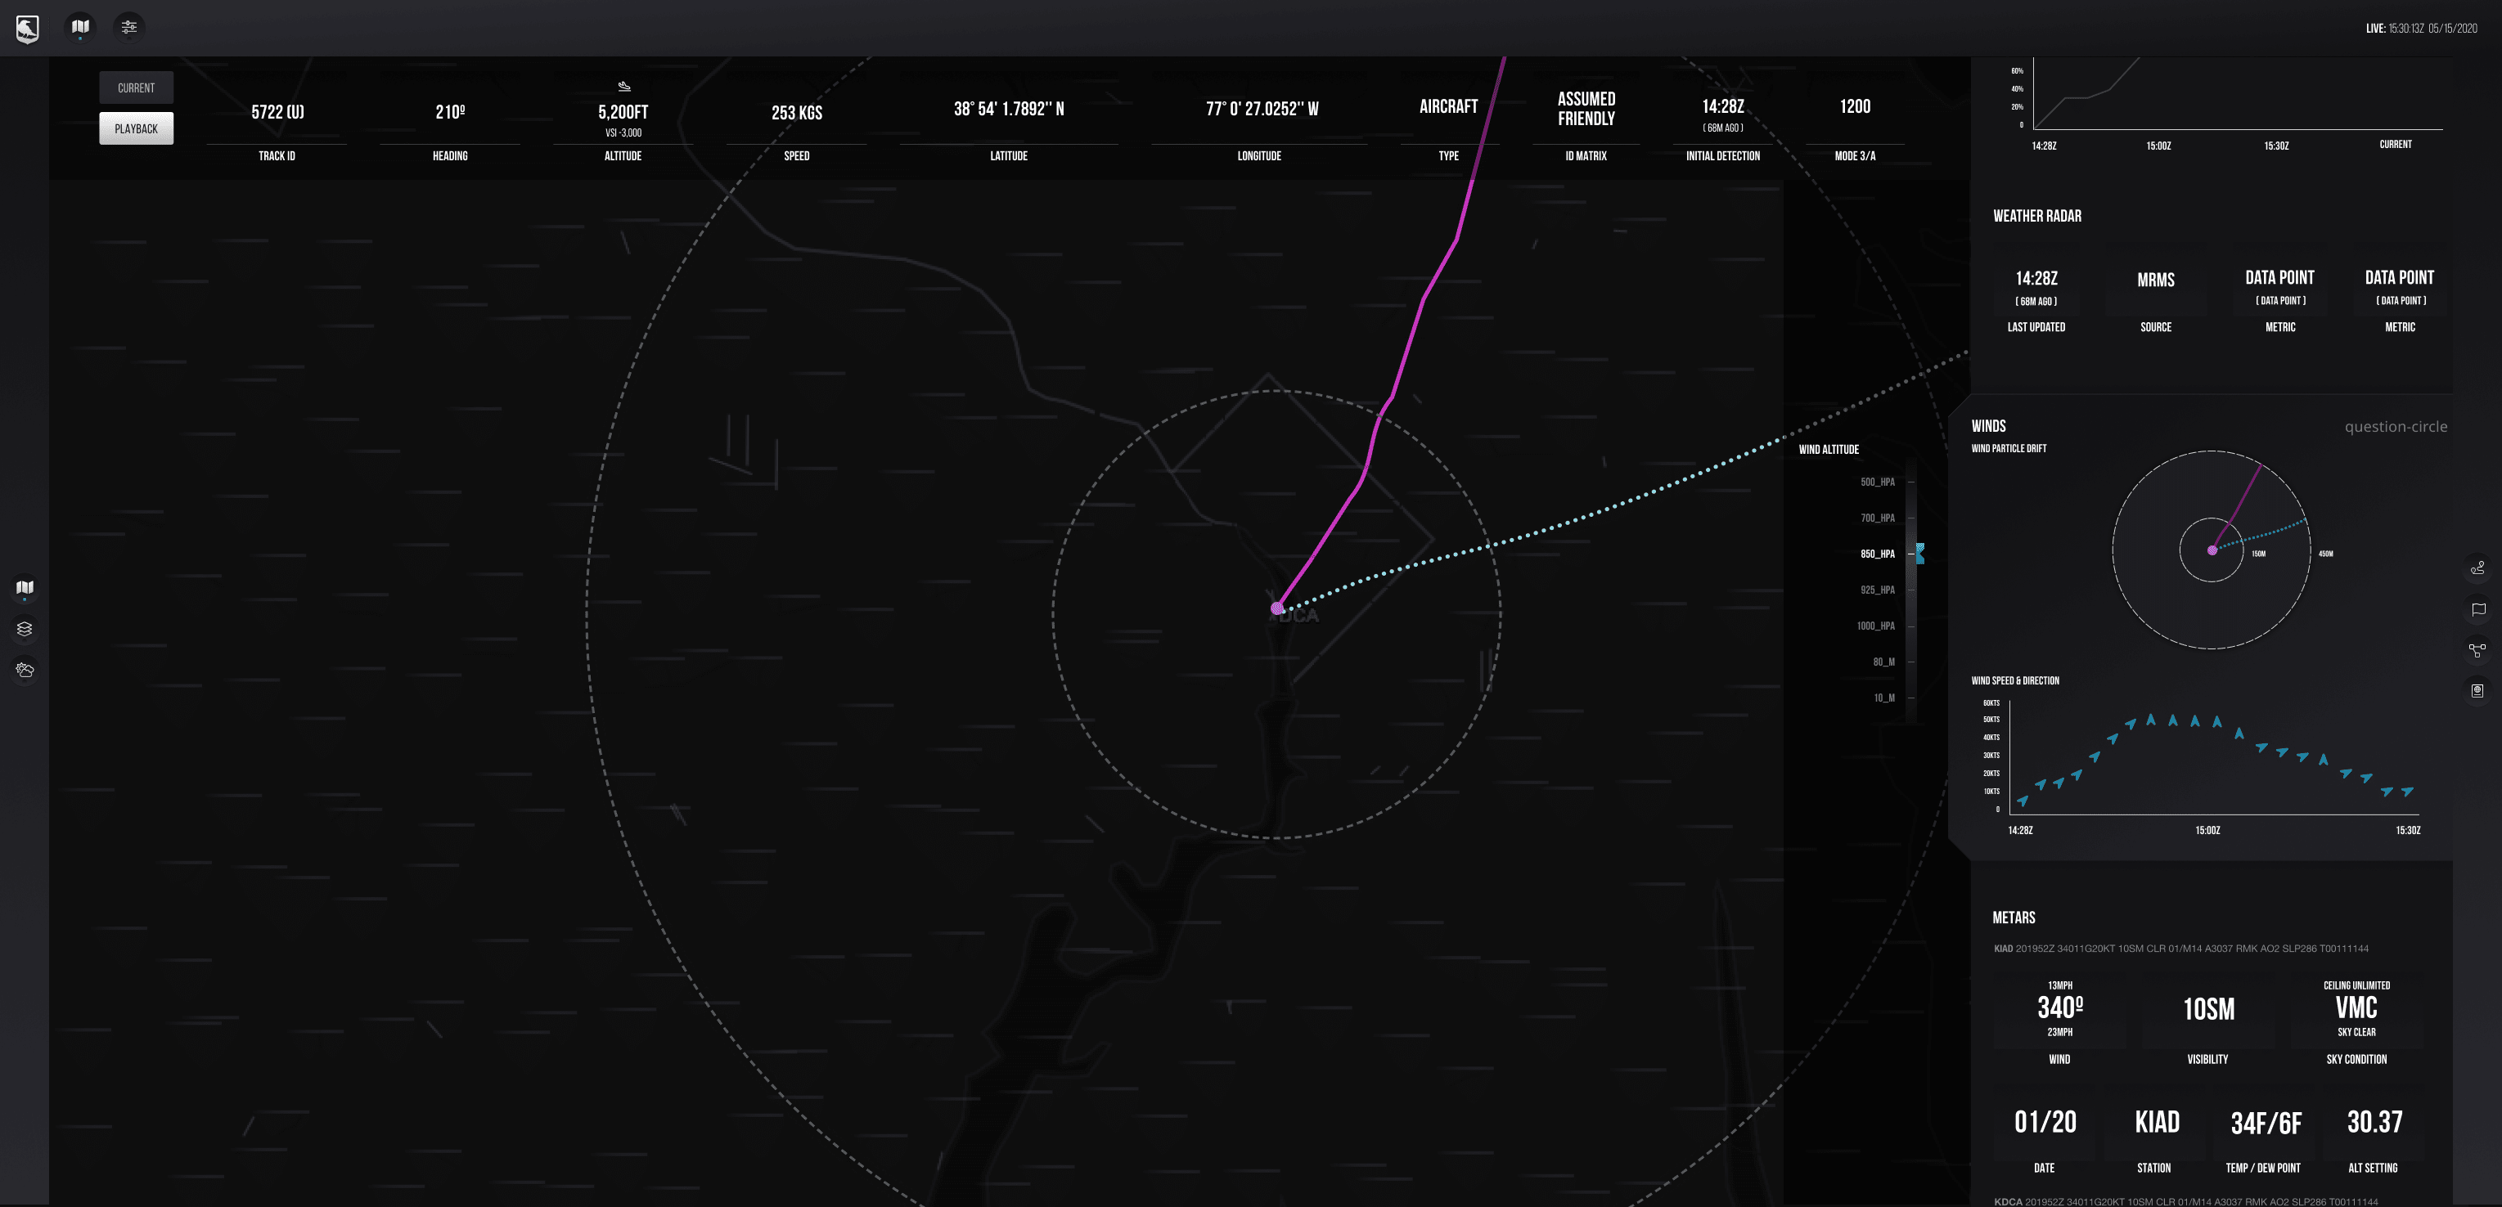
Task: Click speed value 253 KGS
Action: [x=796, y=113]
